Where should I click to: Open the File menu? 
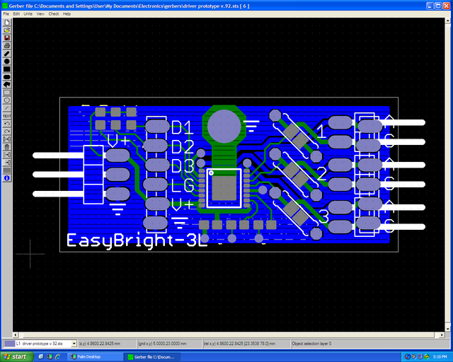point(6,14)
